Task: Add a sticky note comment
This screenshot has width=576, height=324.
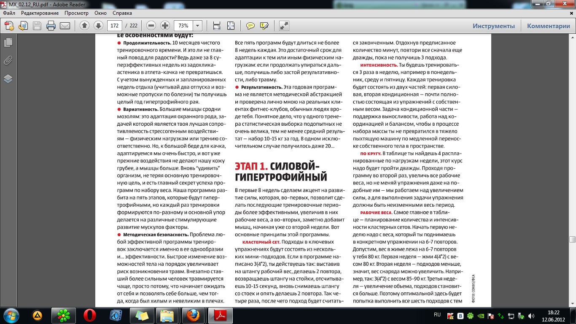Action: (x=250, y=26)
